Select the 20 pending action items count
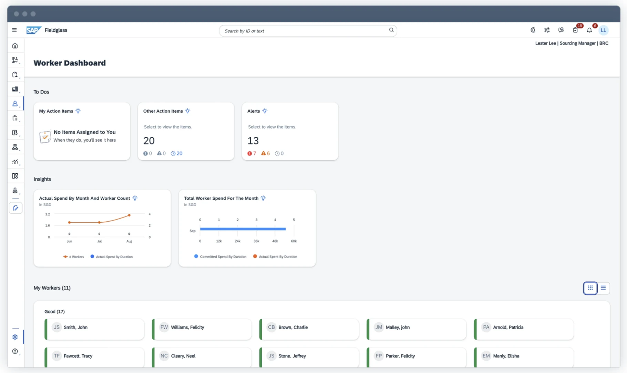The image size is (627, 373). coord(176,153)
